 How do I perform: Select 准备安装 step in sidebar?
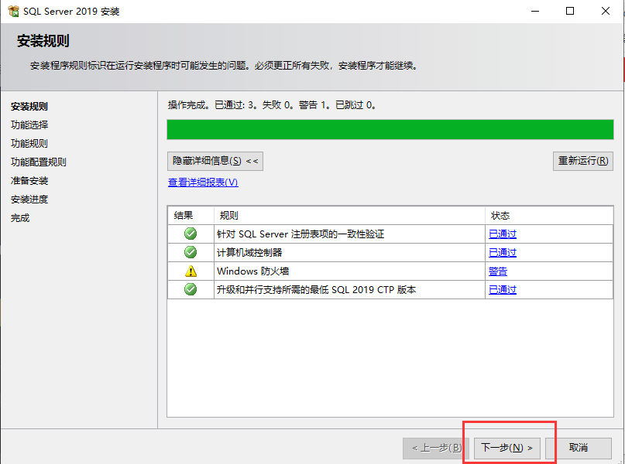pyautogui.click(x=29, y=181)
